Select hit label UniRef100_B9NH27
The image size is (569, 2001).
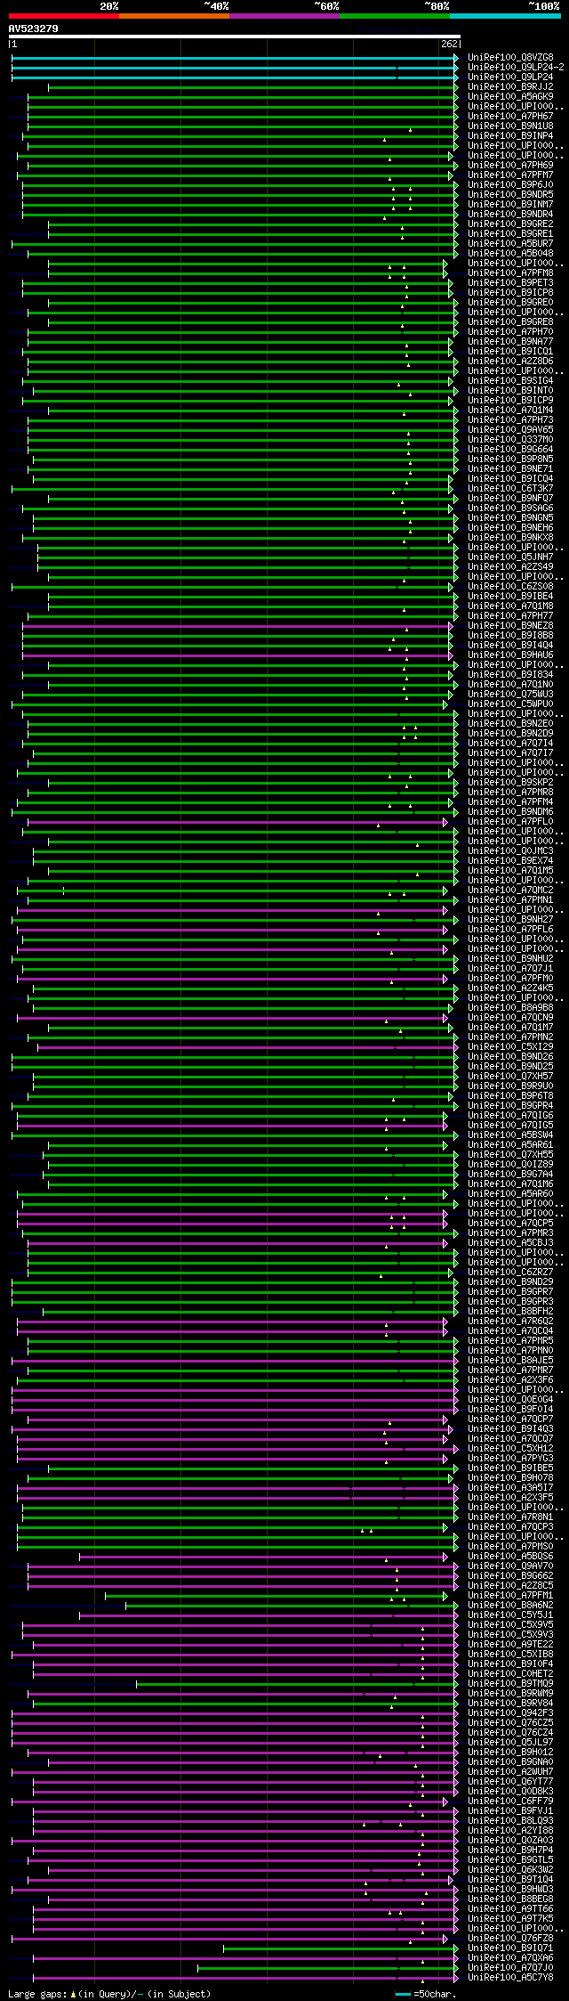[510, 920]
